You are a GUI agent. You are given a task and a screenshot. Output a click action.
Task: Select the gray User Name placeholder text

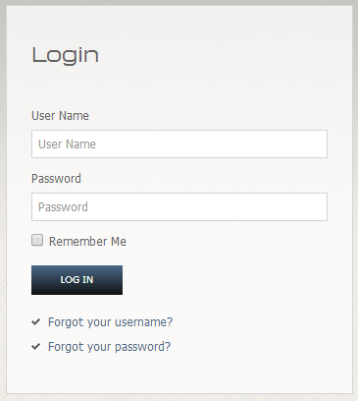[x=67, y=144]
